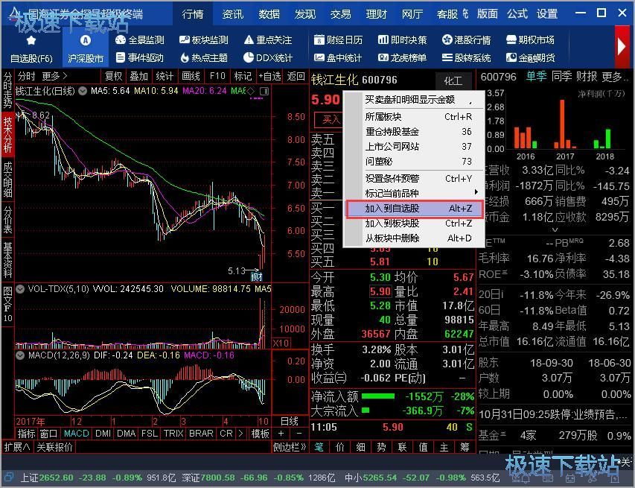
Task: Expand 扩展 panel at bottom
Action: point(17,447)
